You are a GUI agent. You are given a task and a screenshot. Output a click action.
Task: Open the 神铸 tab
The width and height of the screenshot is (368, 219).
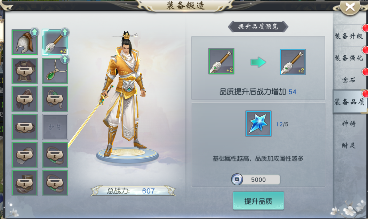pos(349,123)
